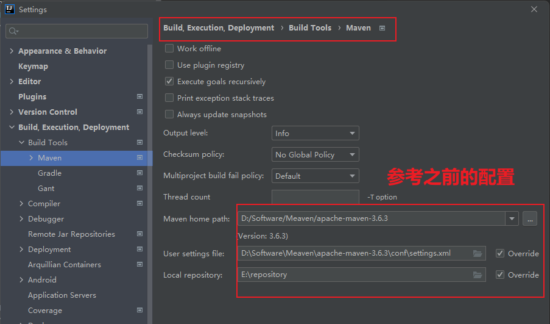The image size is (550, 324).
Task: Open Maven home path dropdown arrow
Action: 512,218
